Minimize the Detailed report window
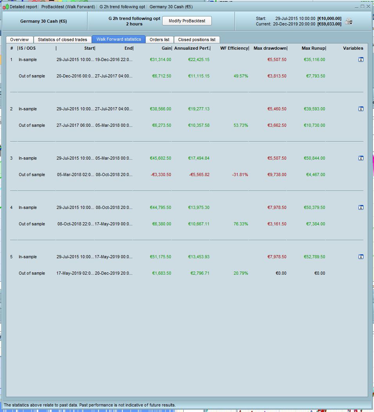The width and height of the screenshot is (374, 412). 356,7
